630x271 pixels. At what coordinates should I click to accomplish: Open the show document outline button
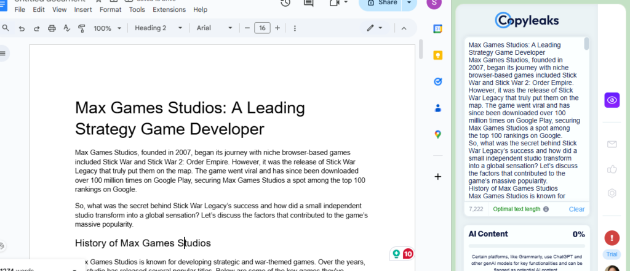[3, 54]
